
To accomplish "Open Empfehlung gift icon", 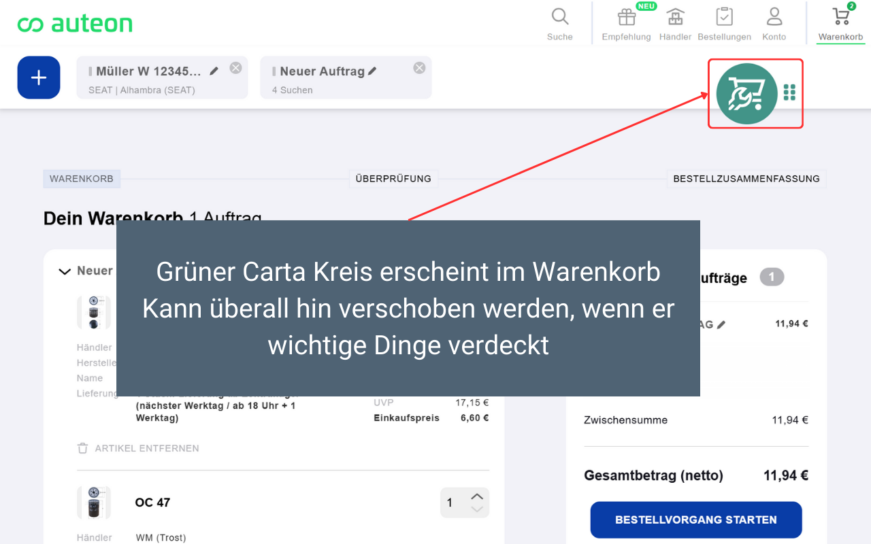I will [x=626, y=17].
